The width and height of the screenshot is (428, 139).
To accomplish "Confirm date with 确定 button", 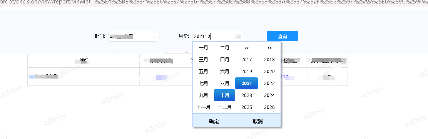I will coord(214,121).
